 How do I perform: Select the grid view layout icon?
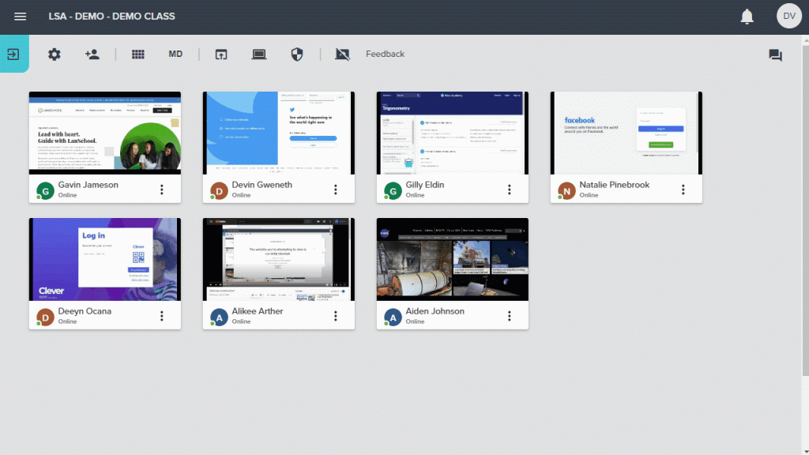138,54
